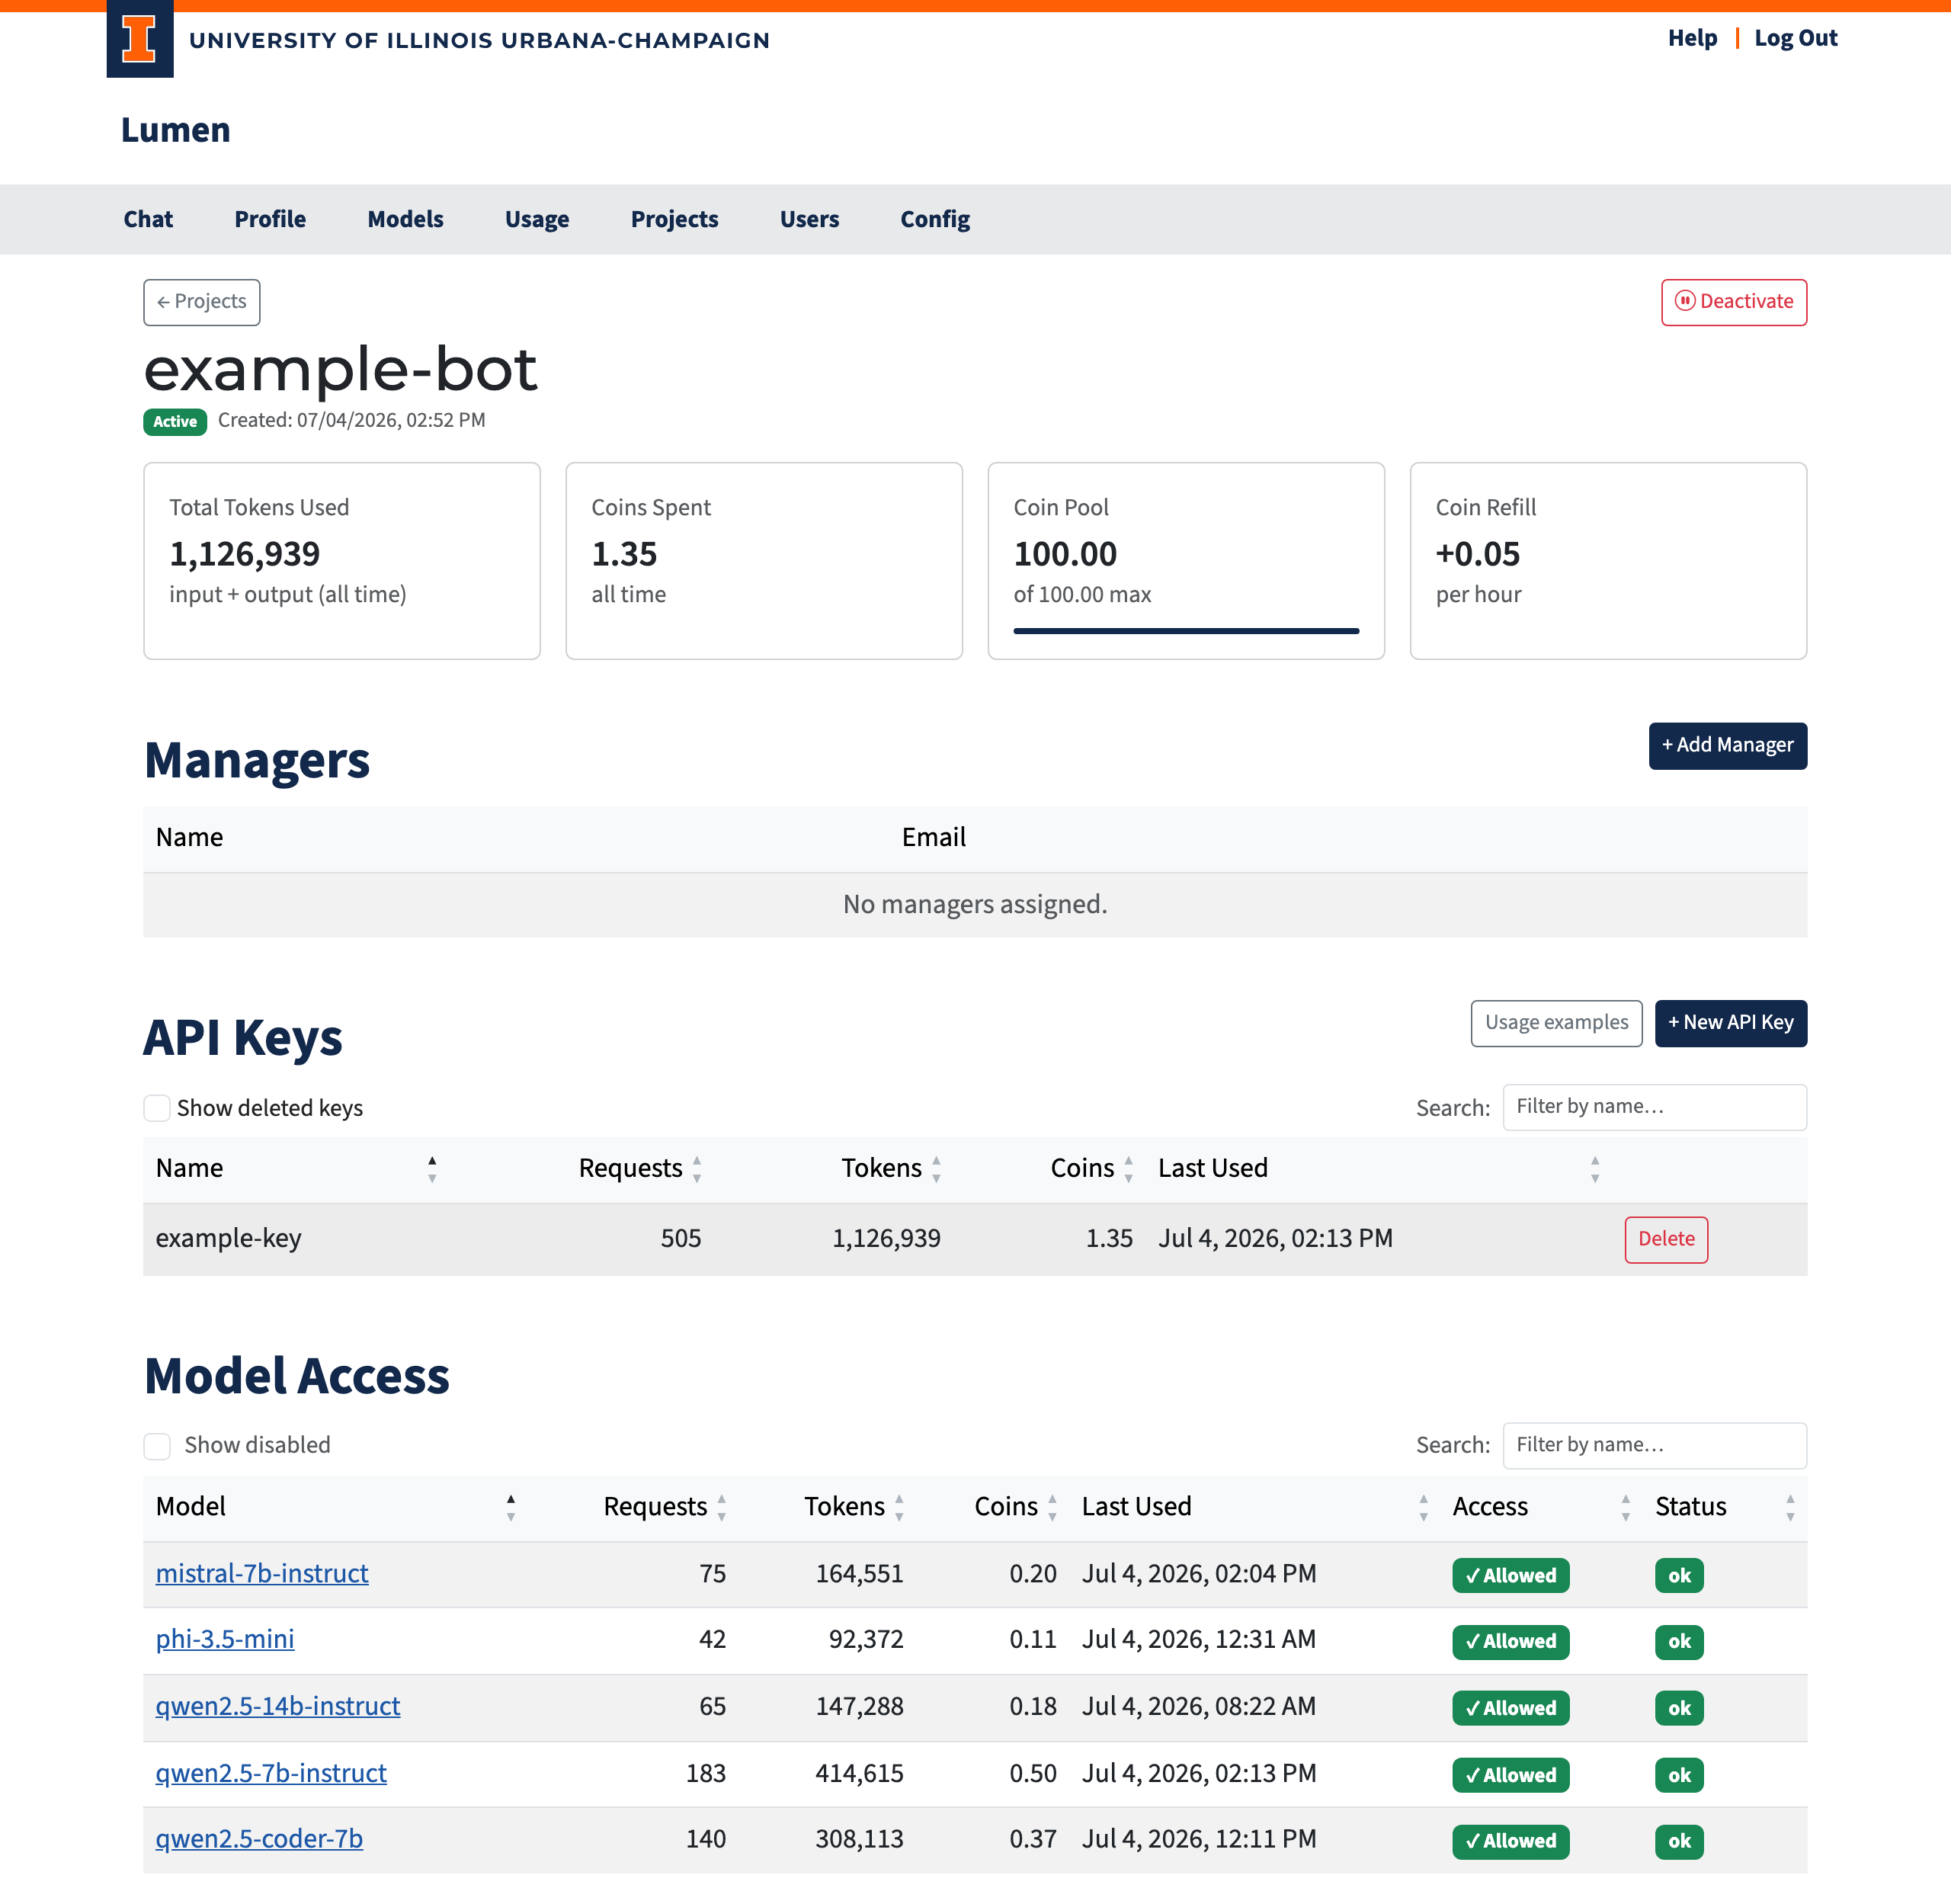The height and width of the screenshot is (1904, 1951).
Task: Open the Config tab
Action: tap(935, 219)
